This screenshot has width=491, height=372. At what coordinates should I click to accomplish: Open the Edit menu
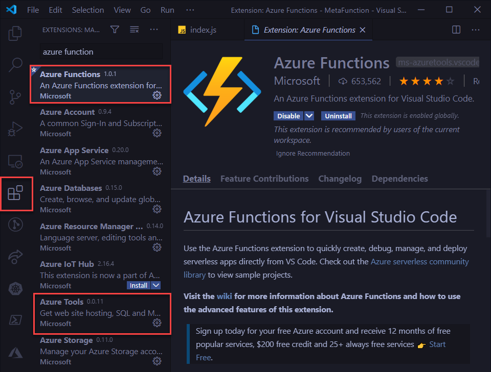pyautogui.click(x=55, y=10)
